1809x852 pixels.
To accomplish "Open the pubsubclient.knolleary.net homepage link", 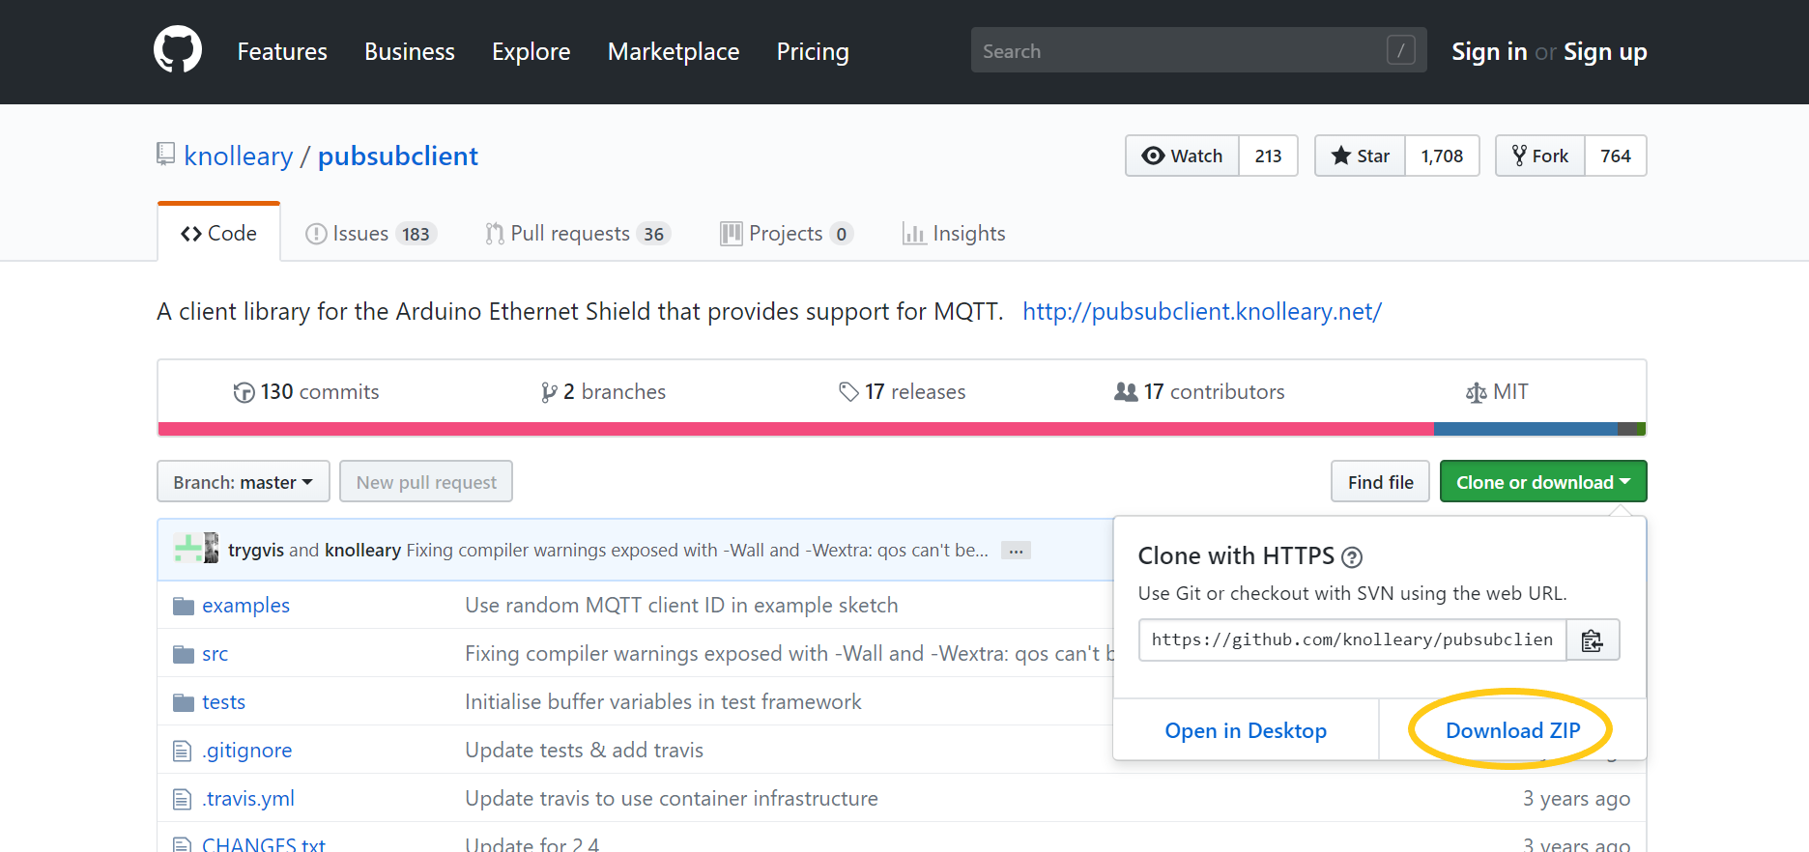I will (x=1202, y=311).
